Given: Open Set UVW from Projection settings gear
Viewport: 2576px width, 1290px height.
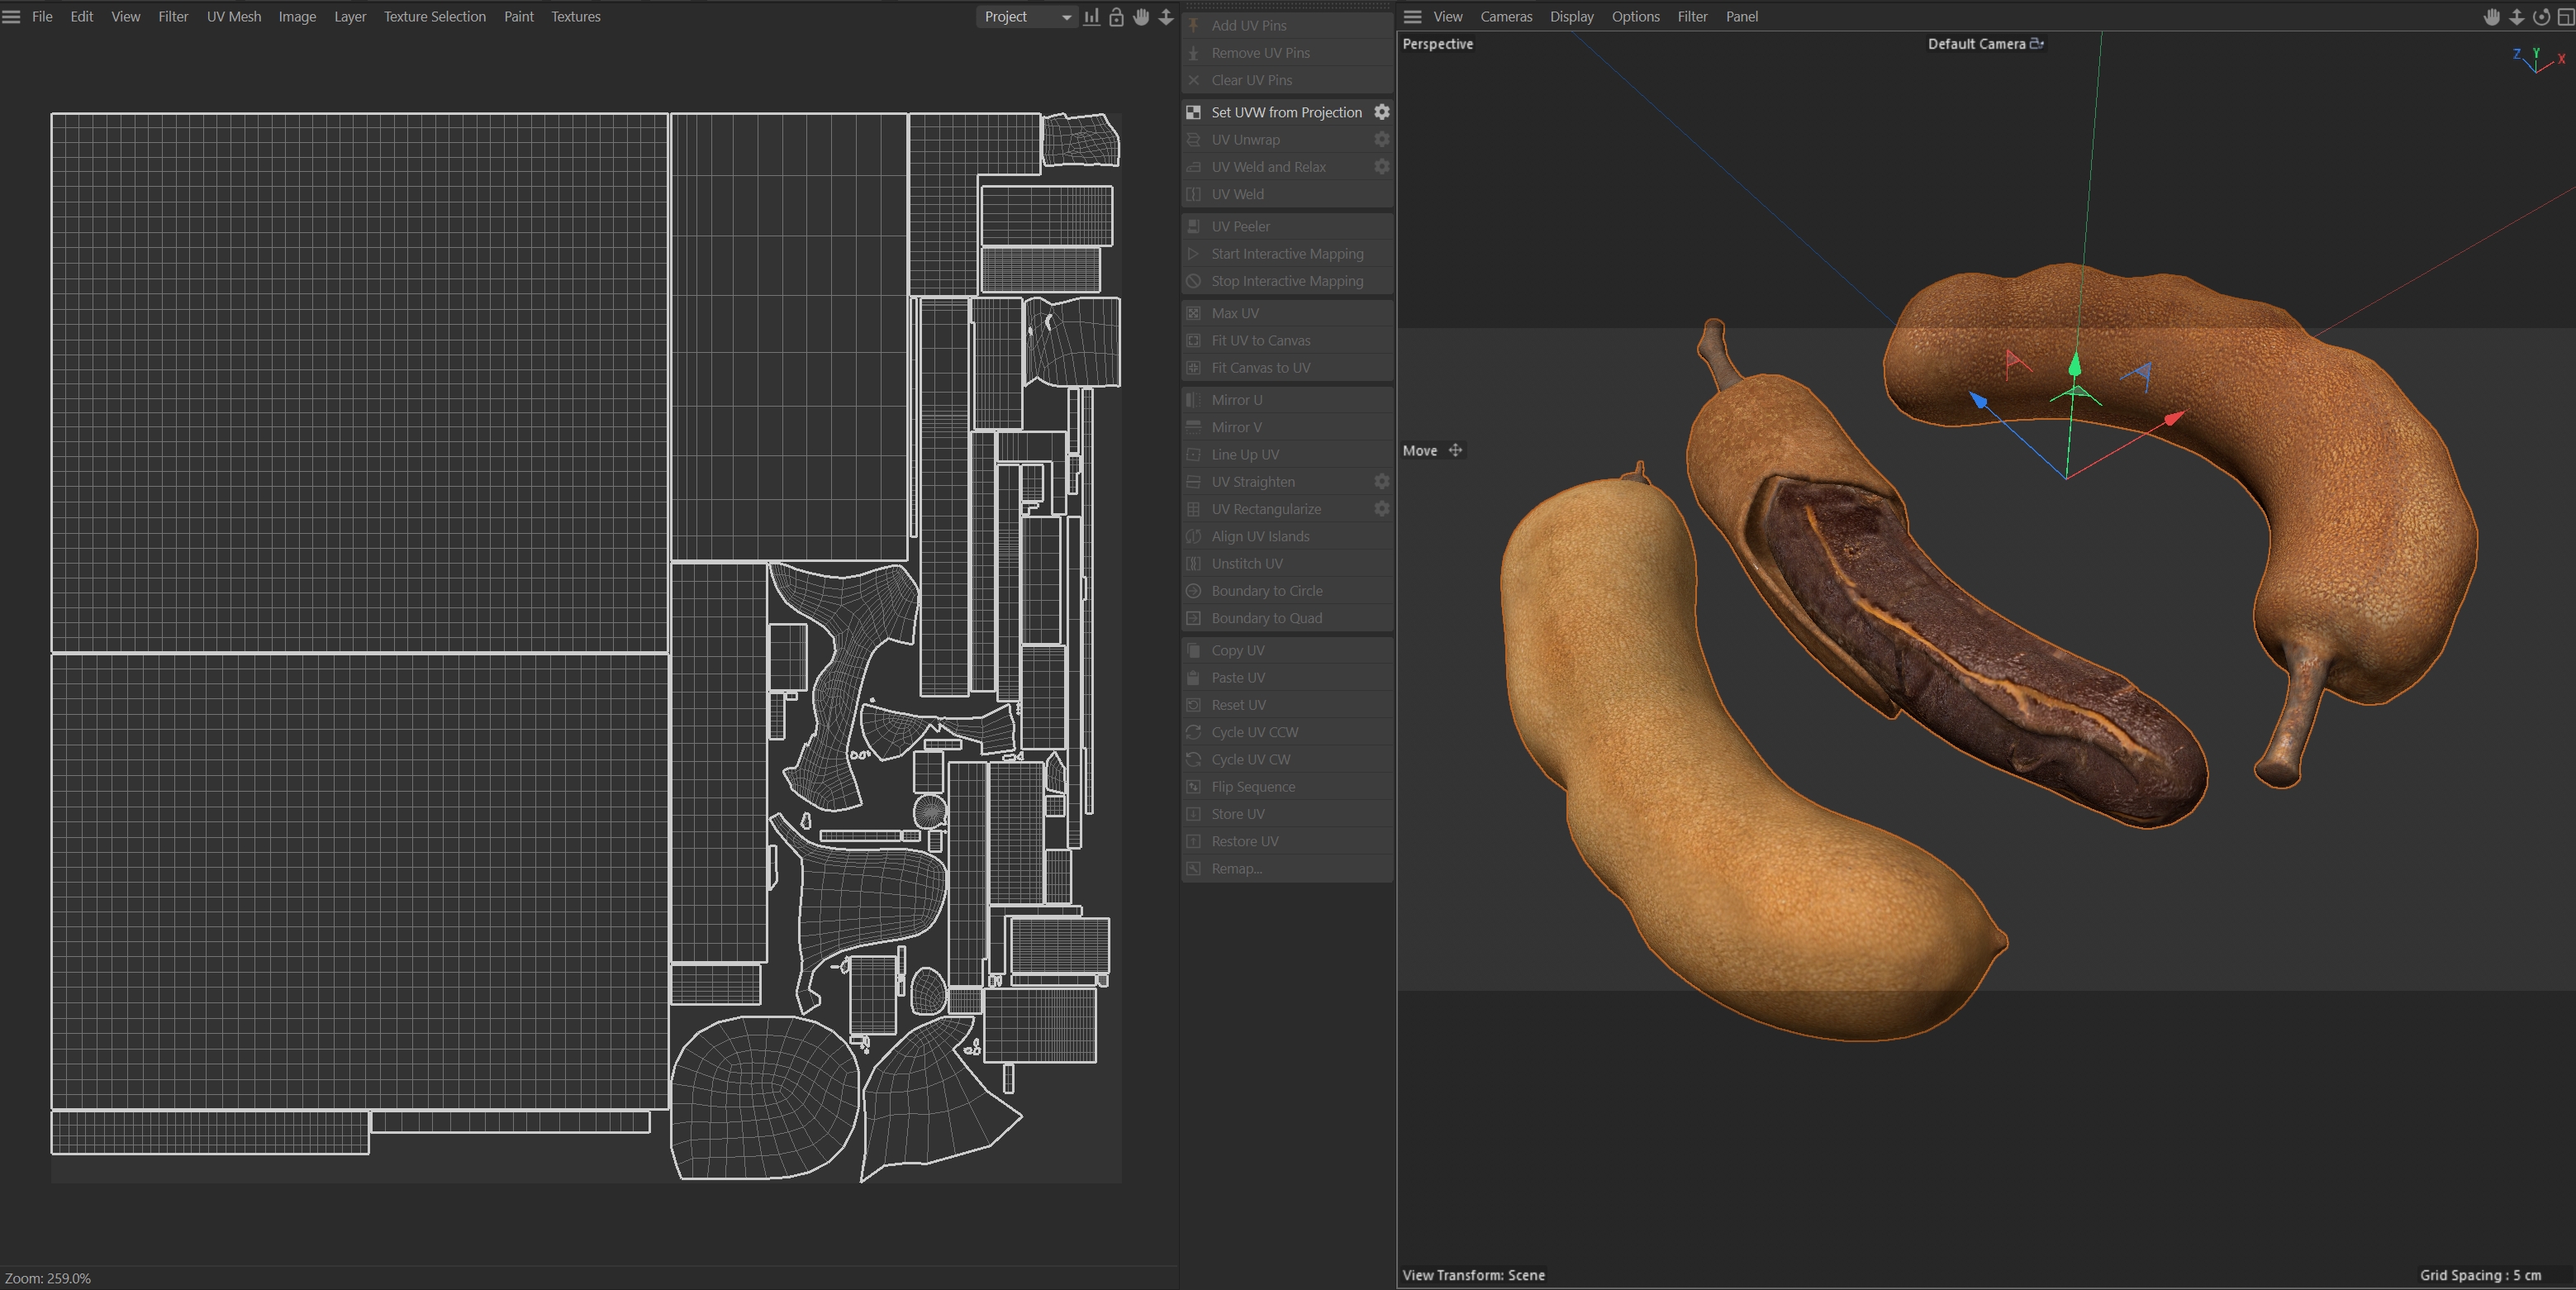Looking at the screenshot, I should (x=1382, y=112).
